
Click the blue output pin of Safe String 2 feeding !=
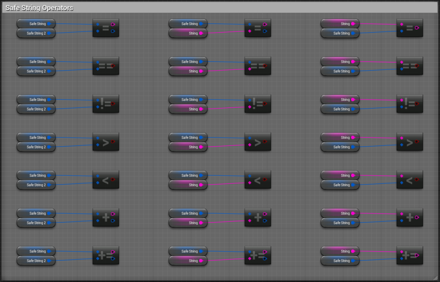49,109
